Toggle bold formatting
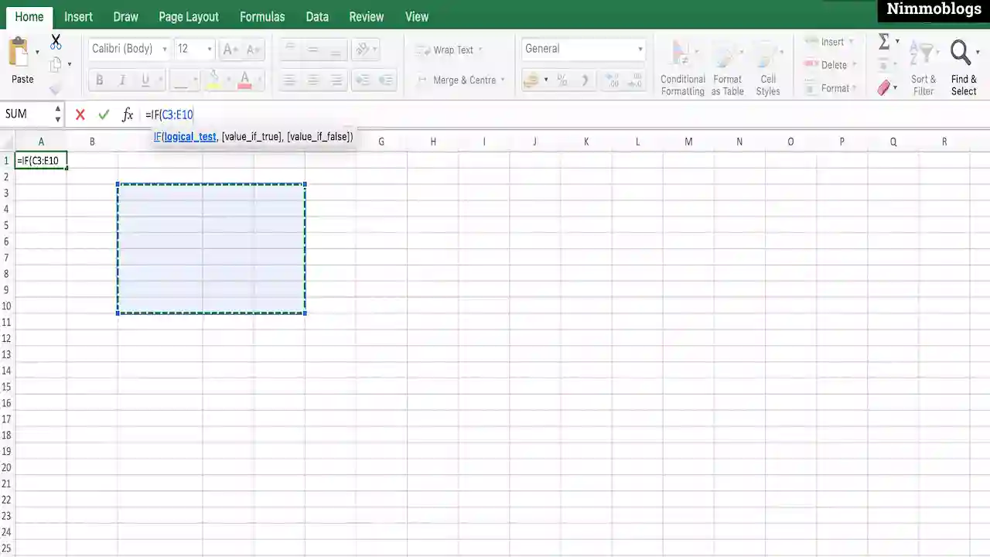Image resolution: width=990 pixels, height=557 pixels. coord(99,80)
